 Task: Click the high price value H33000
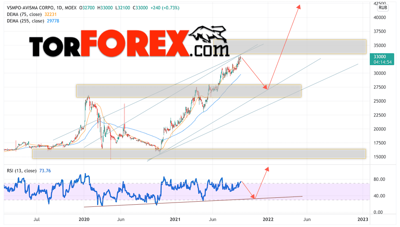click(105, 8)
